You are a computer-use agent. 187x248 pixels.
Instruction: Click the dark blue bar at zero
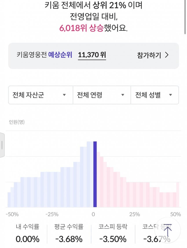[x=95, y=174]
